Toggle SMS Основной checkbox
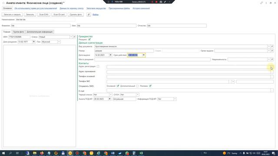Screen dimensions: 278x156 click(x=118, y=86)
